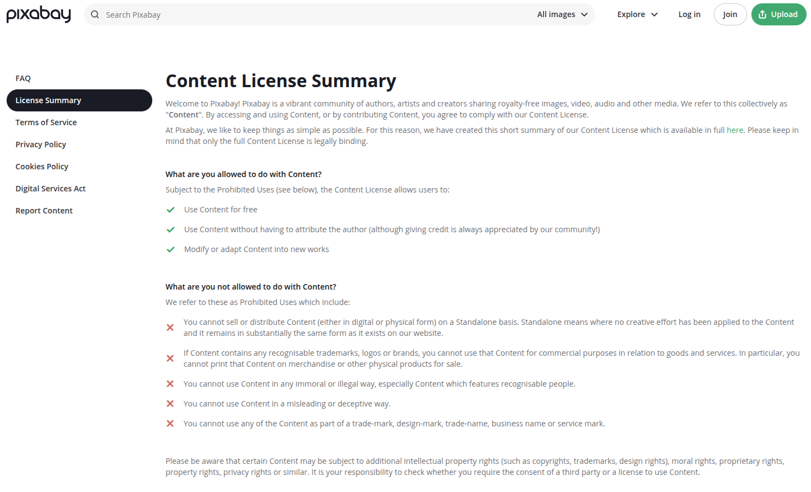
Task: Click green checkmark beside Use Content for free
Action: [x=170, y=210]
